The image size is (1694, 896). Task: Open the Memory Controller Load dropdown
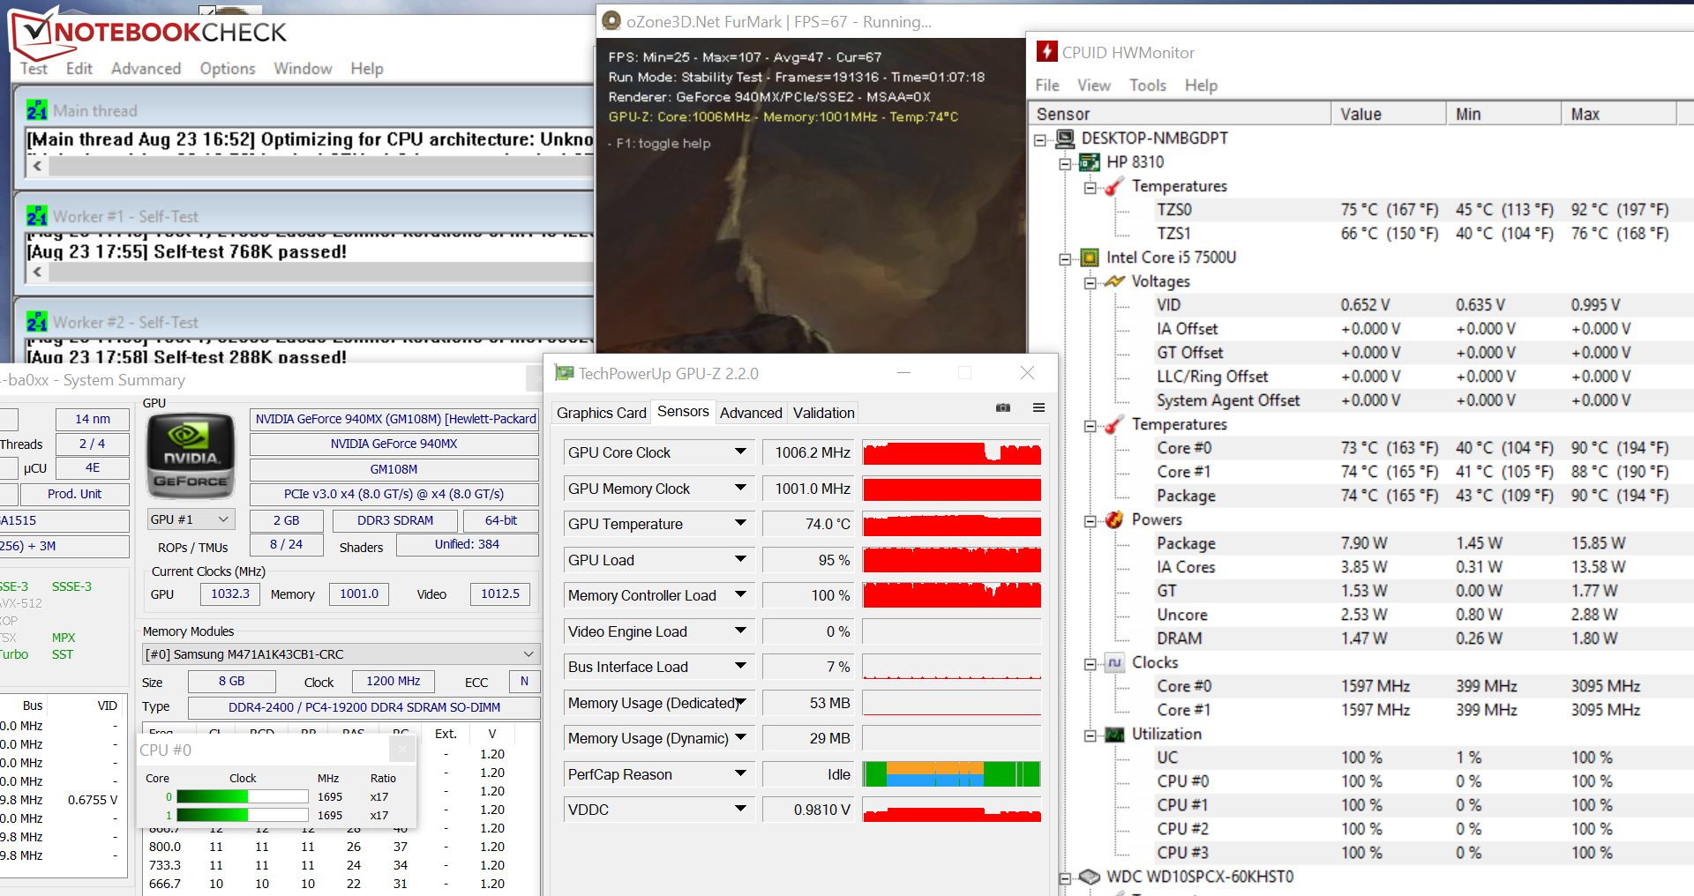pos(740,594)
